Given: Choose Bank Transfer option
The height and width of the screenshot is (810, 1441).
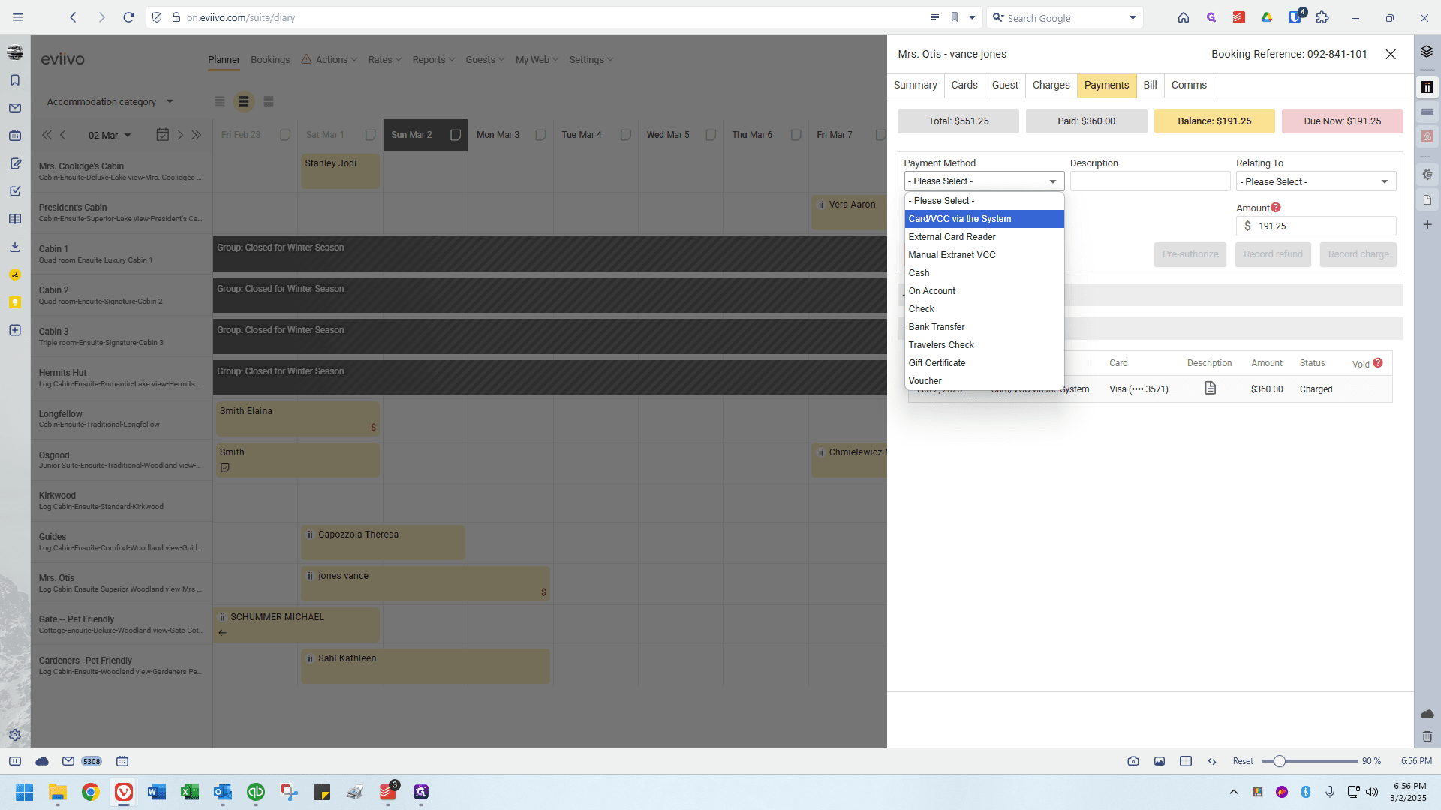Looking at the screenshot, I should pyautogui.click(x=984, y=327).
